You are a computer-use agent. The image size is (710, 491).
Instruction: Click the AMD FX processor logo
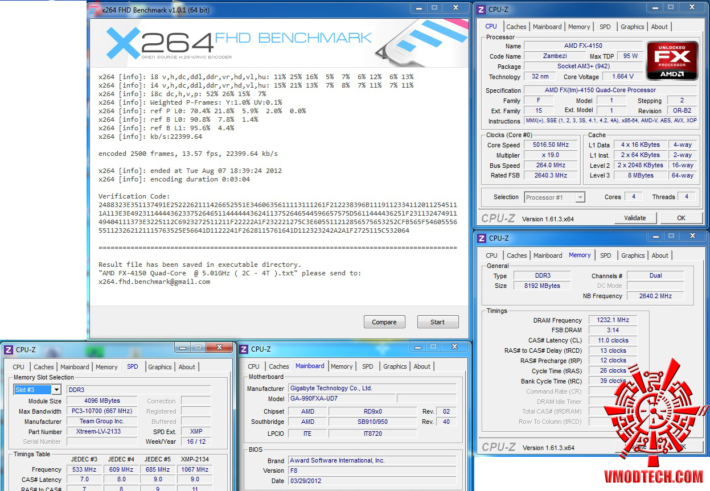click(672, 61)
